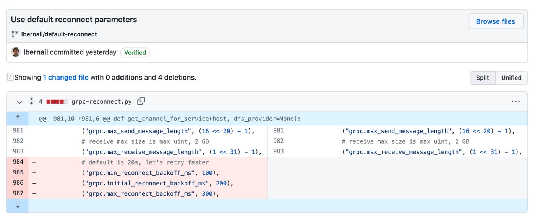
Task: Click the drag handle beside the file diff stats
Action: coord(31,101)
